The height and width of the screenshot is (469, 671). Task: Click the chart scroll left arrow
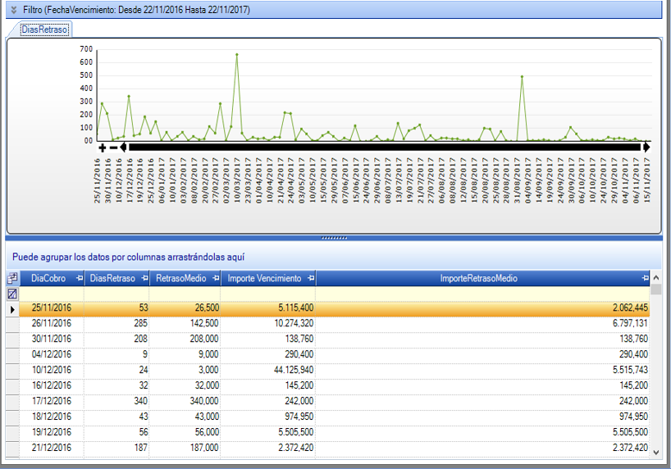tap(123, 148)
